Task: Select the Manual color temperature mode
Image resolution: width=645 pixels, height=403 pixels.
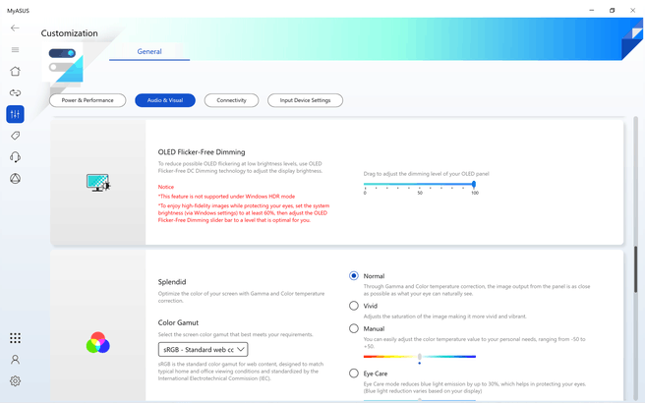Action: [354, 328]
